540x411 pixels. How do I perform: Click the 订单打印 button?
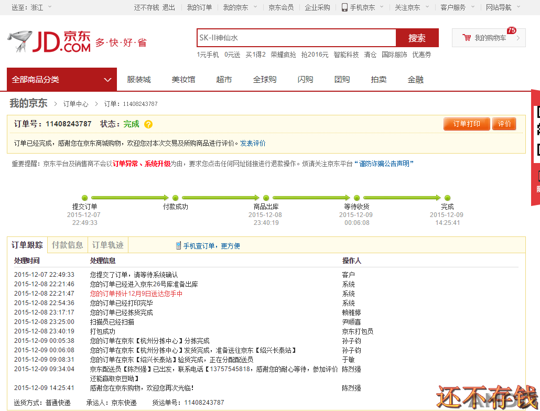point(467,124)
